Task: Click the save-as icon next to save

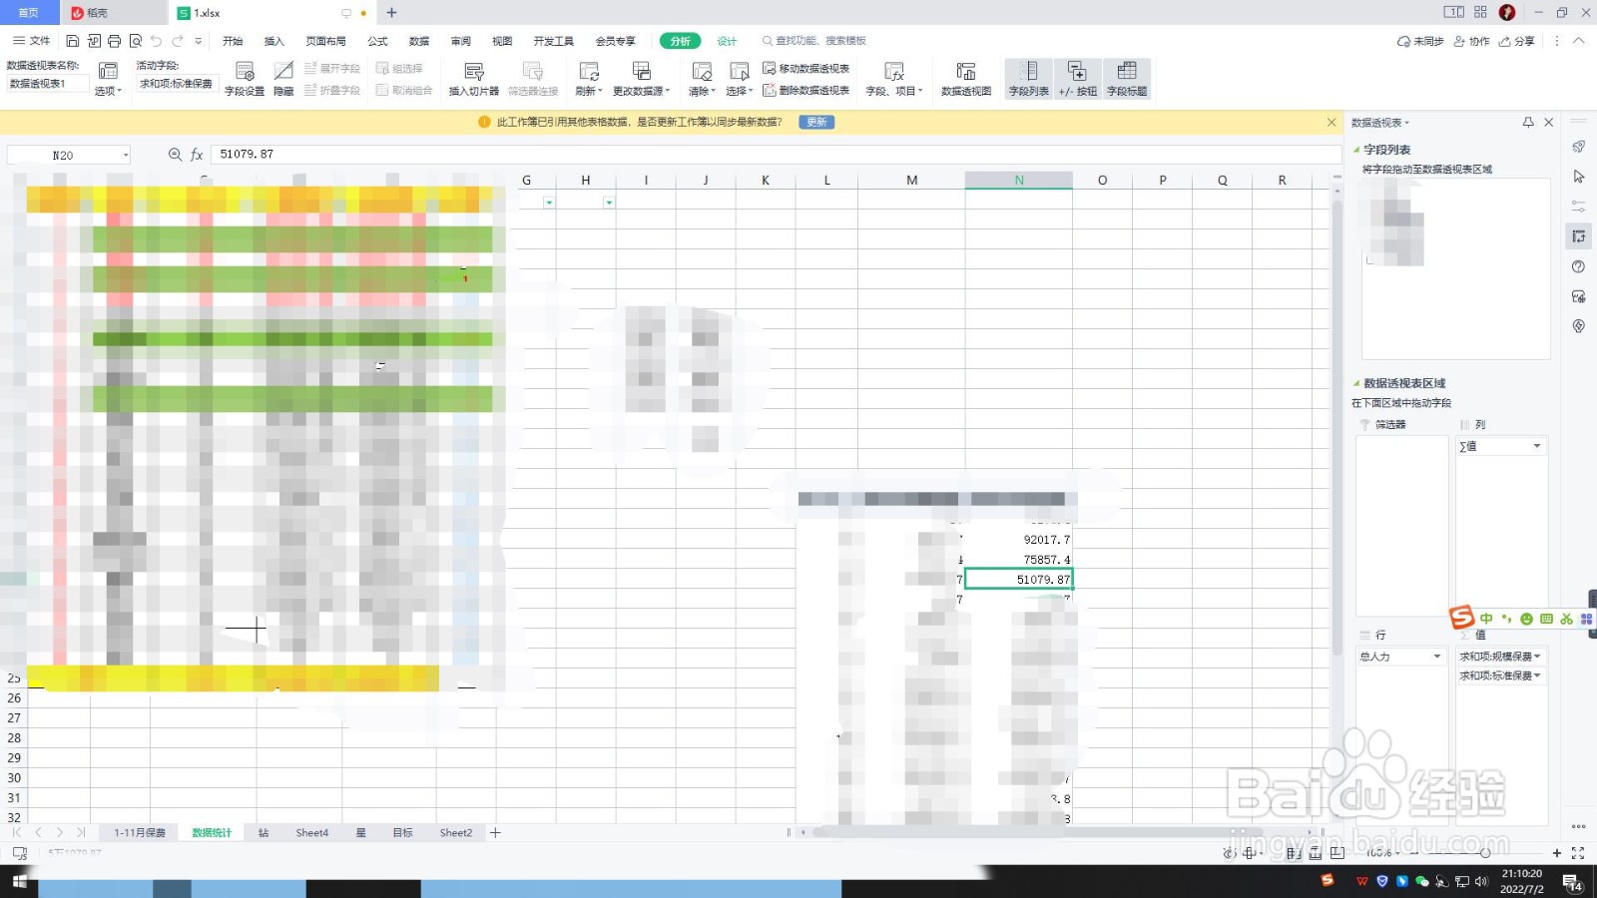Action: [94, 41]
